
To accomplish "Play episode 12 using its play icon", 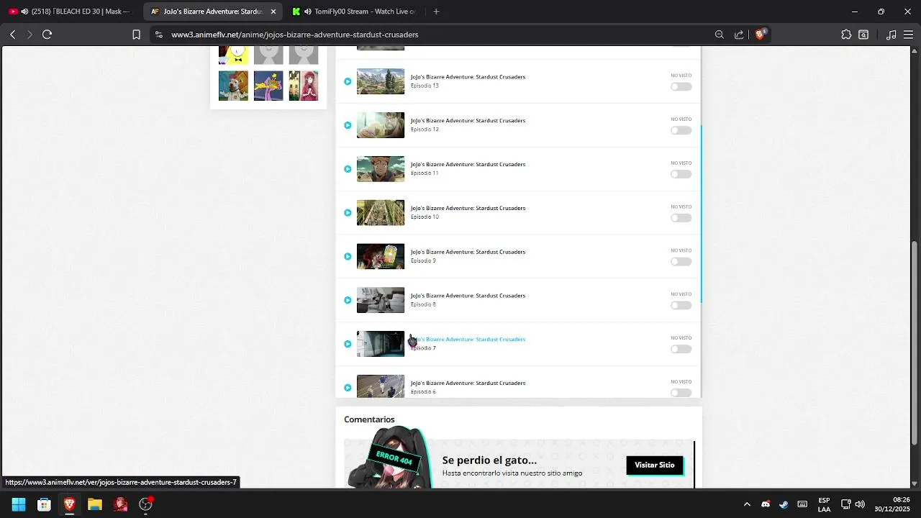I will (x=348, y=125).
